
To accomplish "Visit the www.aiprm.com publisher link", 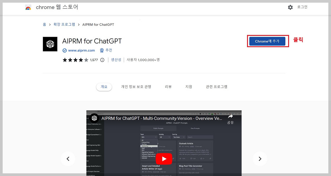I will pos(81,50).
